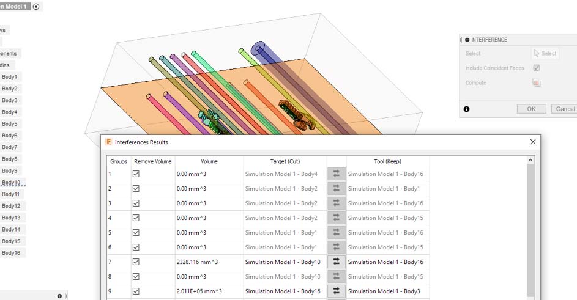Swap target and tool in group 7

[x=336, y=262]
